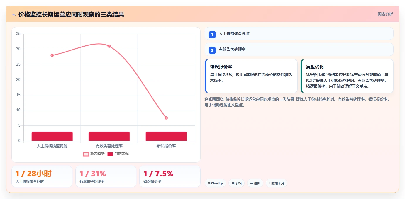Click the number 2 badge
The width and height of the screenshot is (405, 199).
212,50
